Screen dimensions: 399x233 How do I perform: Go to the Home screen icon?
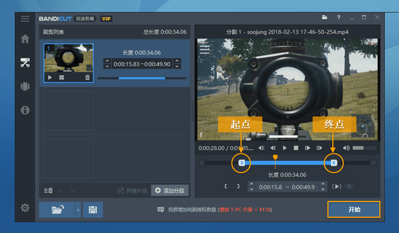tap(25, 39)
